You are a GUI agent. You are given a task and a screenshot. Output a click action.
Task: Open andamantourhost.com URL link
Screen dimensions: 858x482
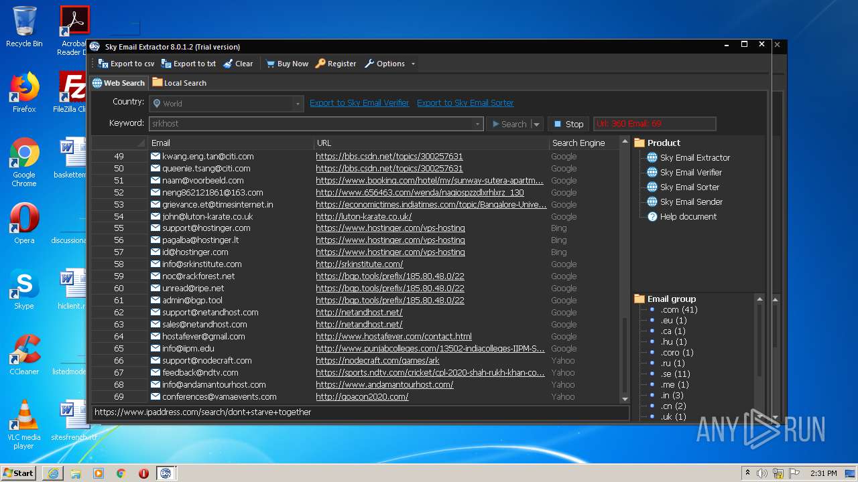[384, 385]
